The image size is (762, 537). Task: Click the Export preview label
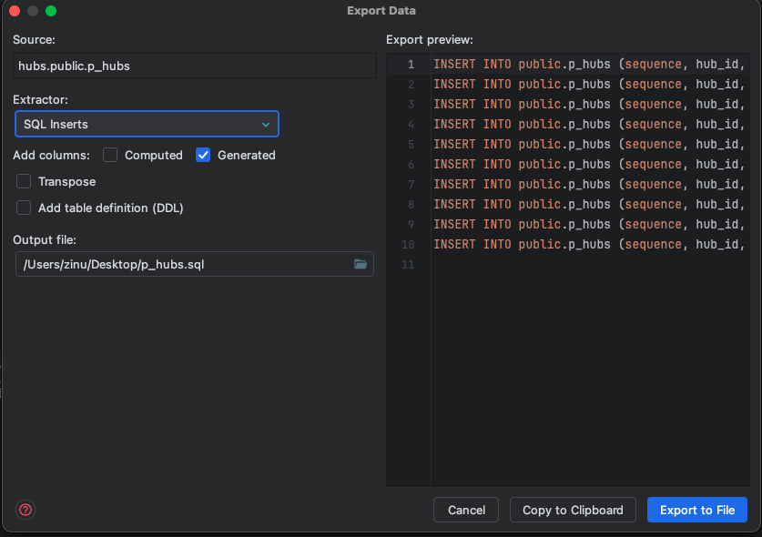(x=430, y=40)
